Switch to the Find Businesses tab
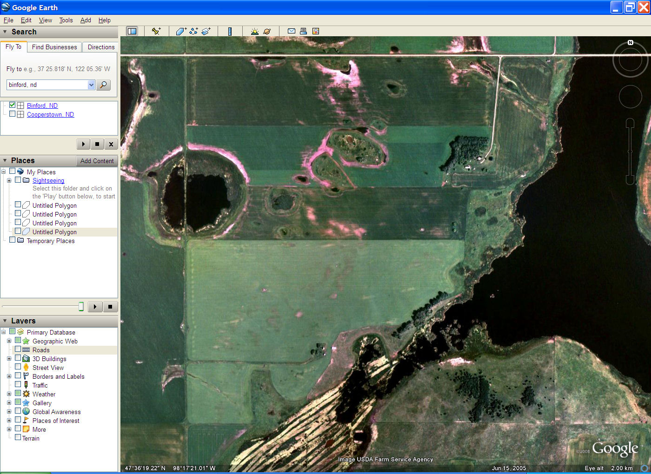The height and width of the screenshot is (474, 651). [54, 47]
